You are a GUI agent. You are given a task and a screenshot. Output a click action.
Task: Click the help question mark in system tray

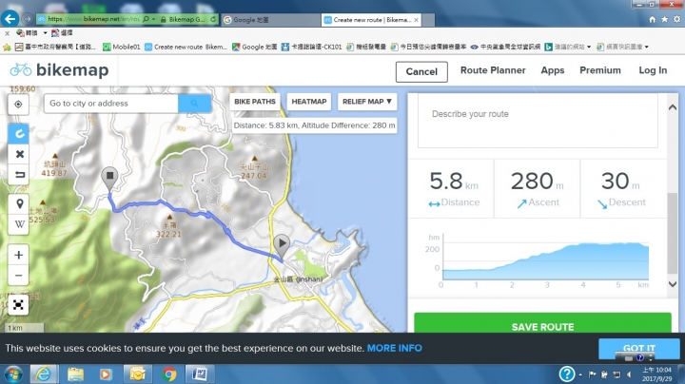click(567, 374)
